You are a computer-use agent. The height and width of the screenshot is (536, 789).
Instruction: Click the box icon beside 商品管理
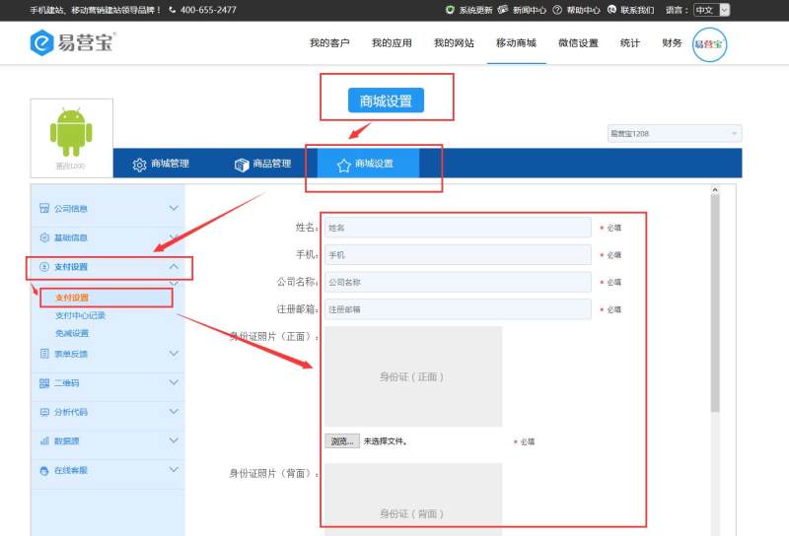242,164
